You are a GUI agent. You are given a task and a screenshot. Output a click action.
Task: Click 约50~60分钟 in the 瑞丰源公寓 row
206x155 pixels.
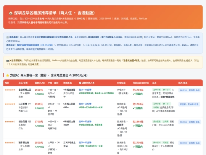click(x=85, y=142)
